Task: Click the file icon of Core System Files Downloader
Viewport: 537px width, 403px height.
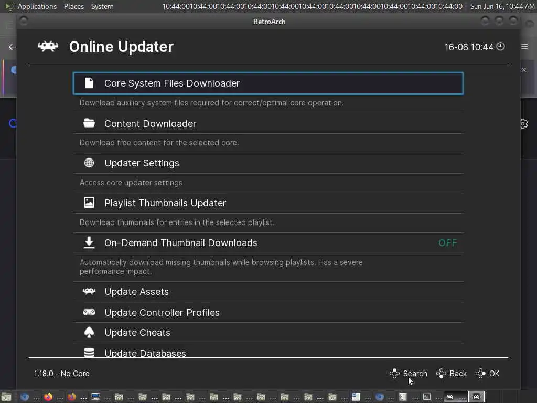Action: [89, 83]
